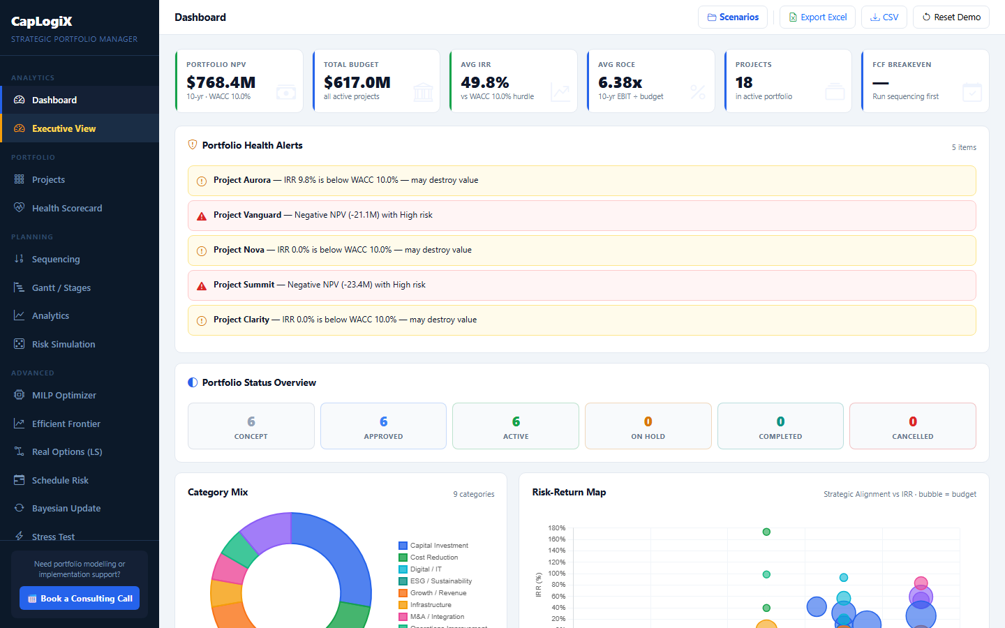Viewport: 1005px width, 628px height.
Task: Click the Sequencing sort icon
Action: (x=20, y=259)
